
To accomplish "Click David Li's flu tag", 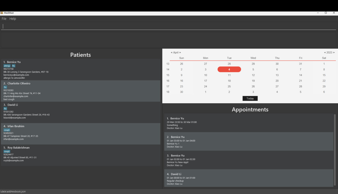I will [5, 109].
